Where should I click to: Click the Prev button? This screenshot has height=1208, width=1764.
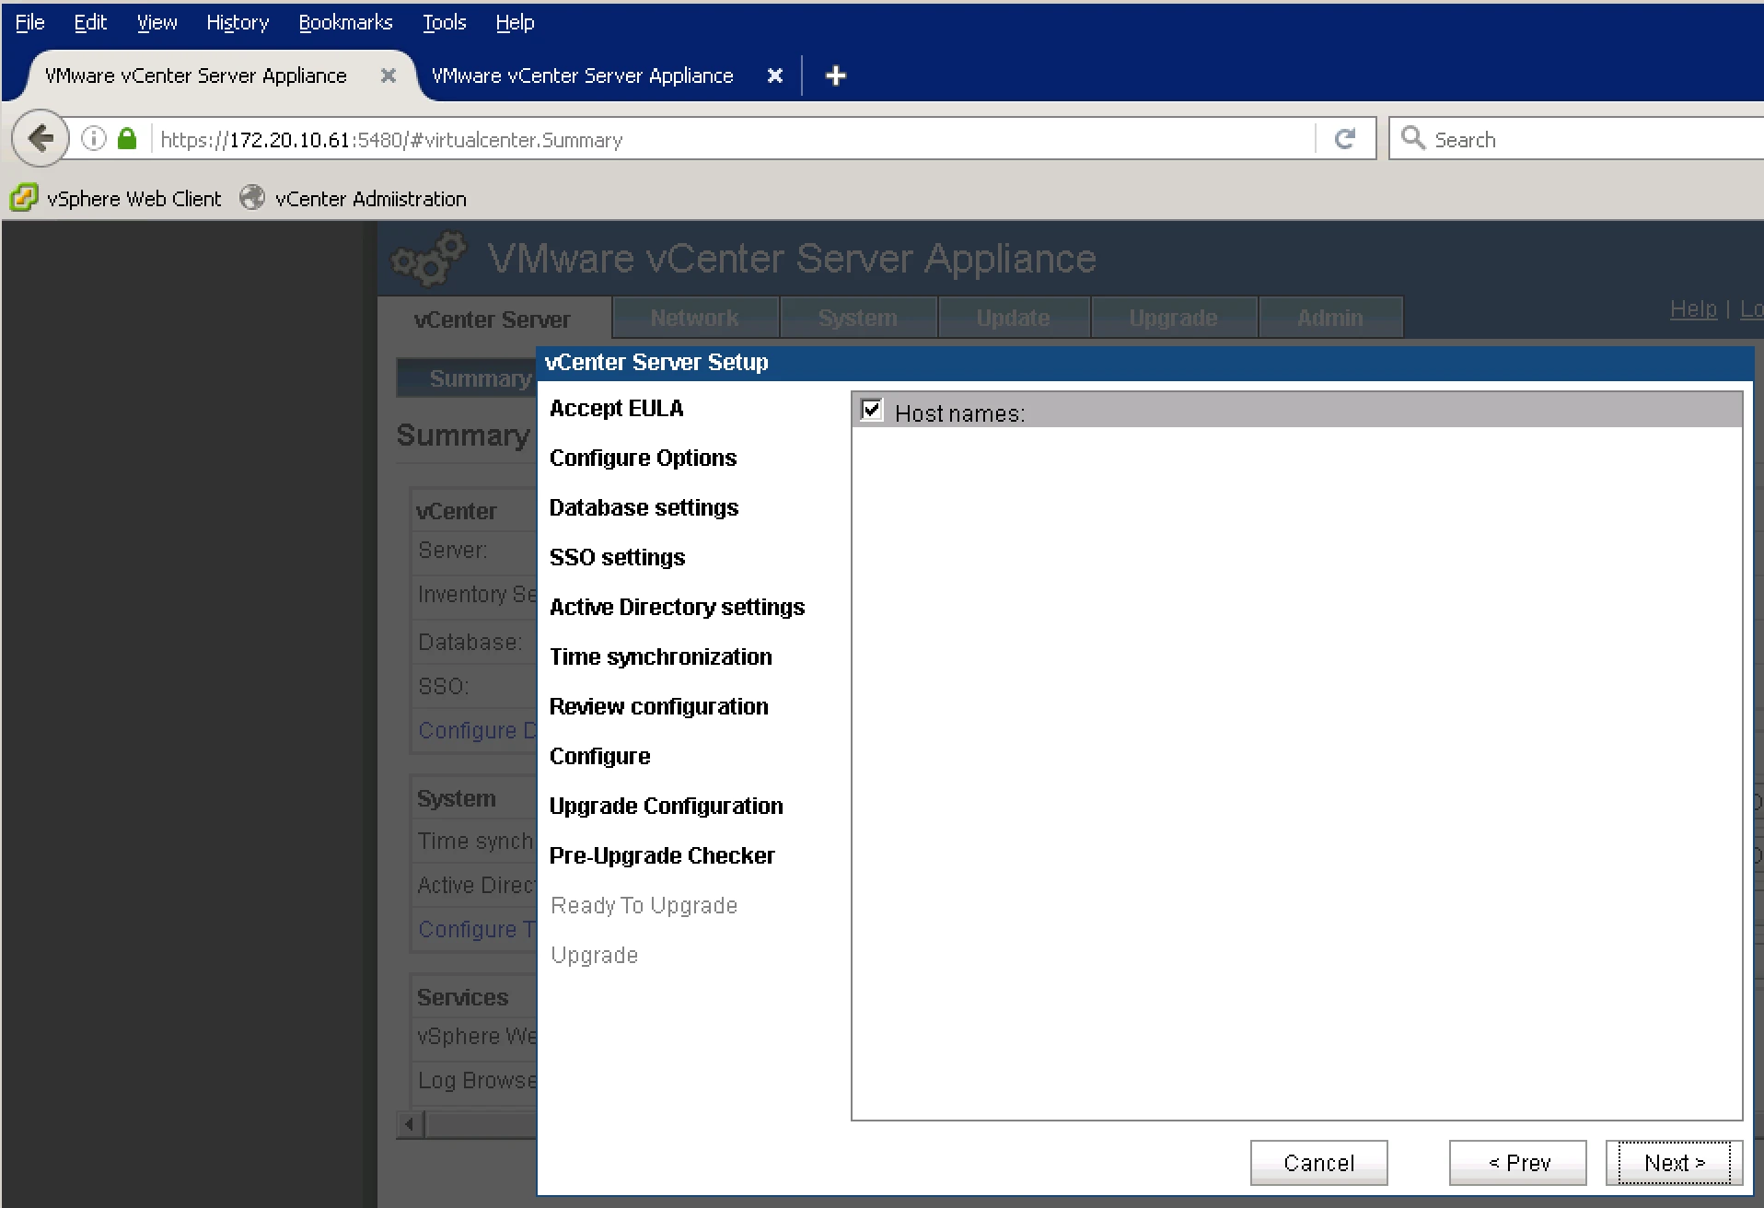[x=1518, y=1163]
